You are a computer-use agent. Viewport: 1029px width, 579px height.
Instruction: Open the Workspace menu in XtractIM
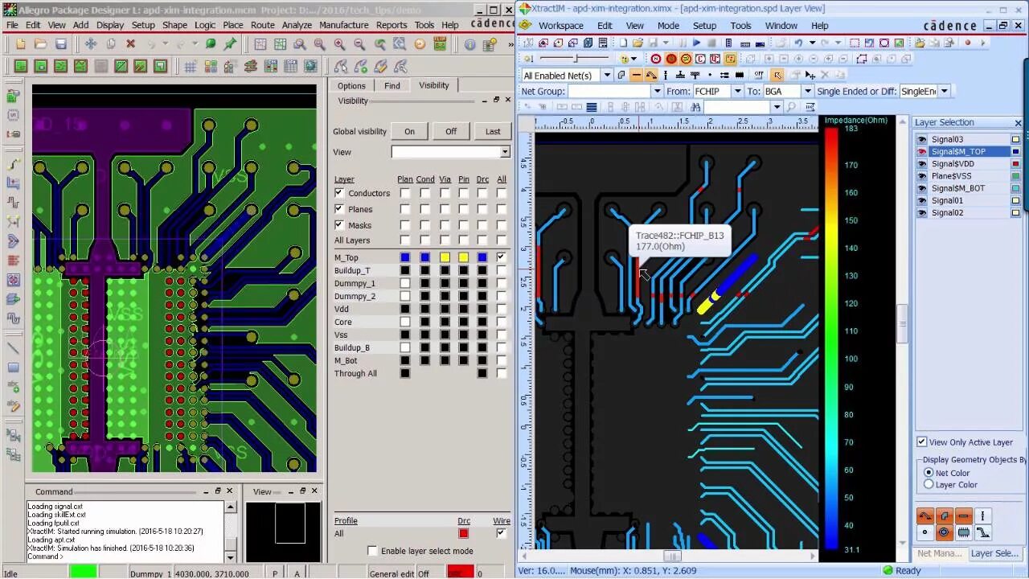(560, 26)
